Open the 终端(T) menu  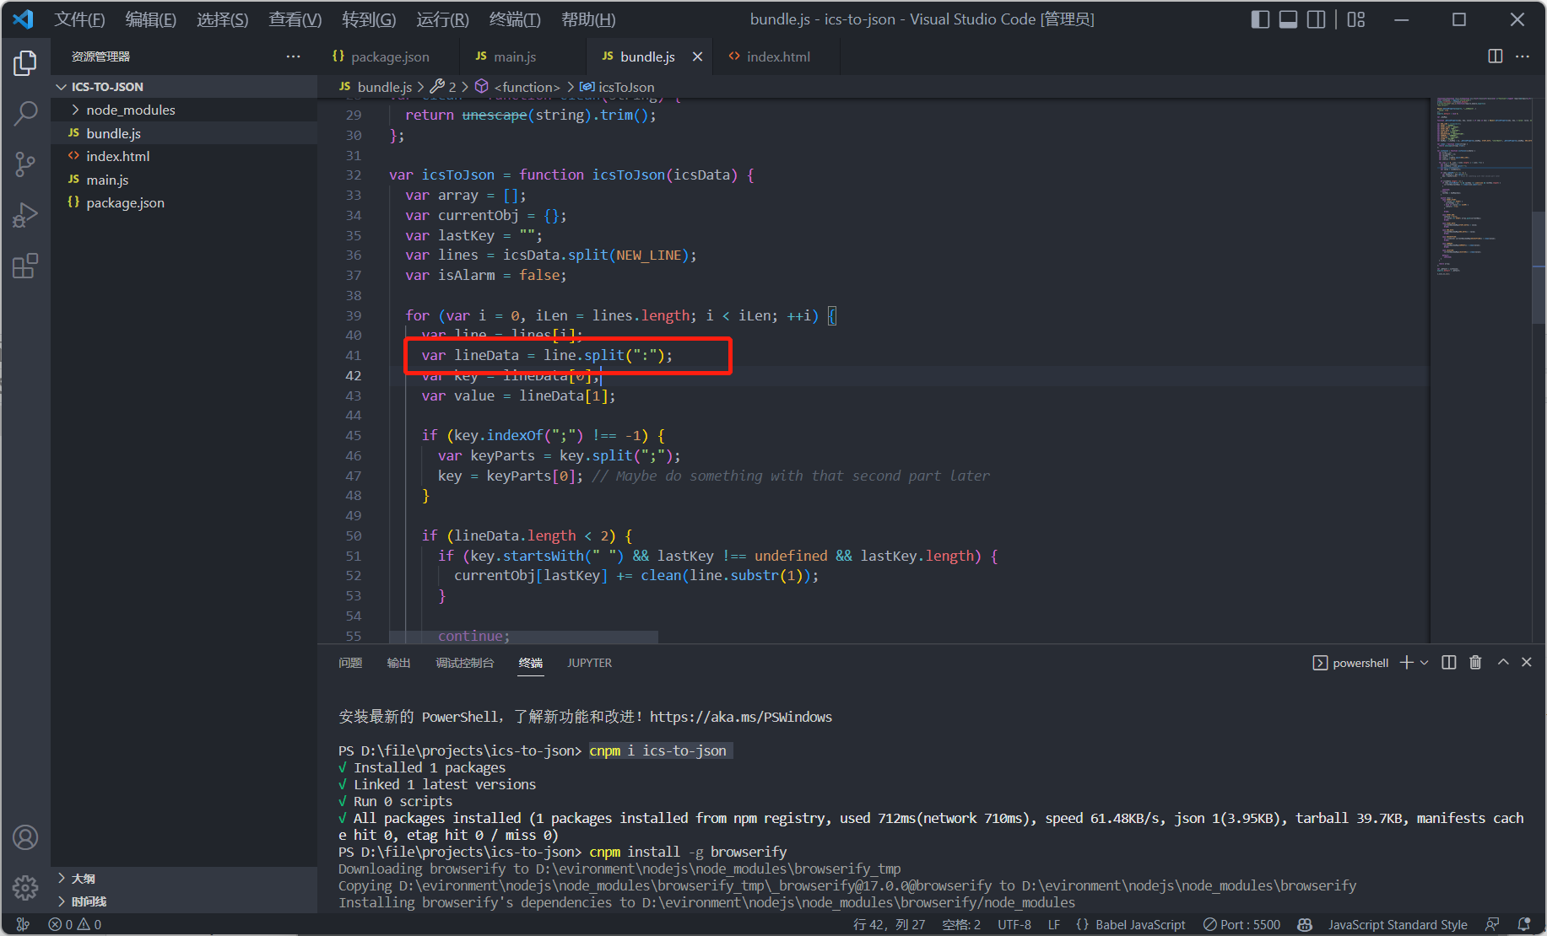(515, 19)
